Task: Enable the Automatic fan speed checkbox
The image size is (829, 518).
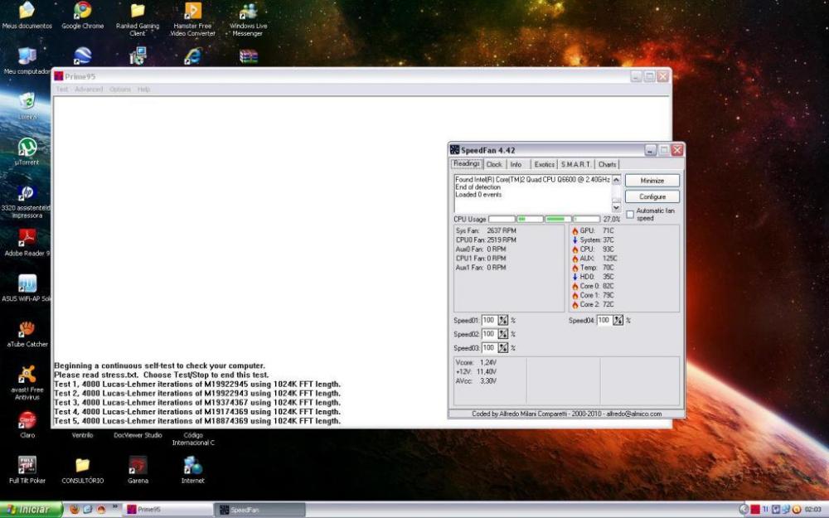Action: [x=630, y=214]
